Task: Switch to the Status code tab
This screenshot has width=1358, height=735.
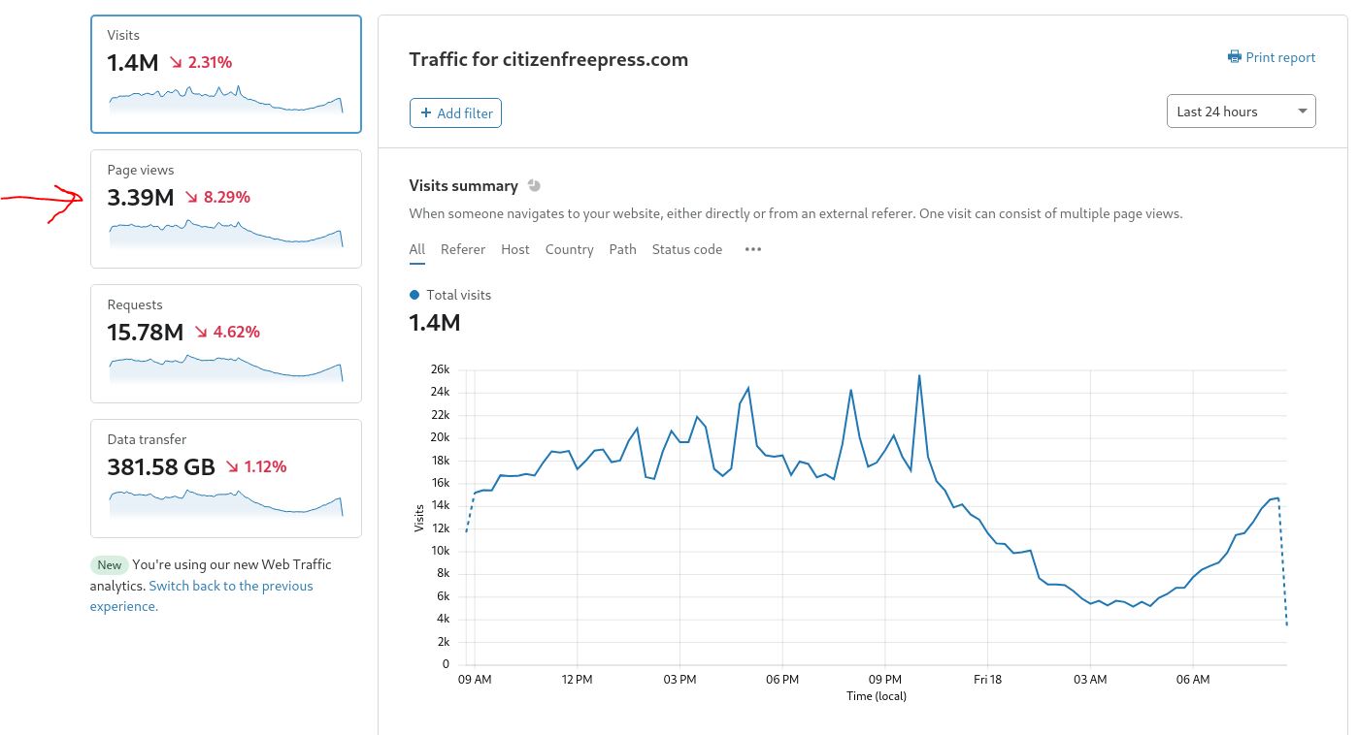Action: pos(687,249)
